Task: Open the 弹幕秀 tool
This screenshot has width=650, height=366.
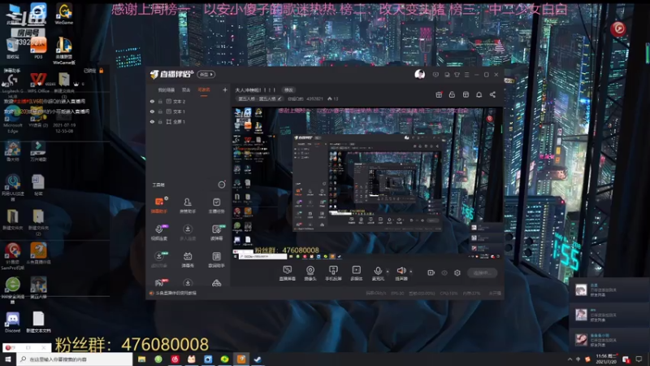Action: [x=188, y=259]
